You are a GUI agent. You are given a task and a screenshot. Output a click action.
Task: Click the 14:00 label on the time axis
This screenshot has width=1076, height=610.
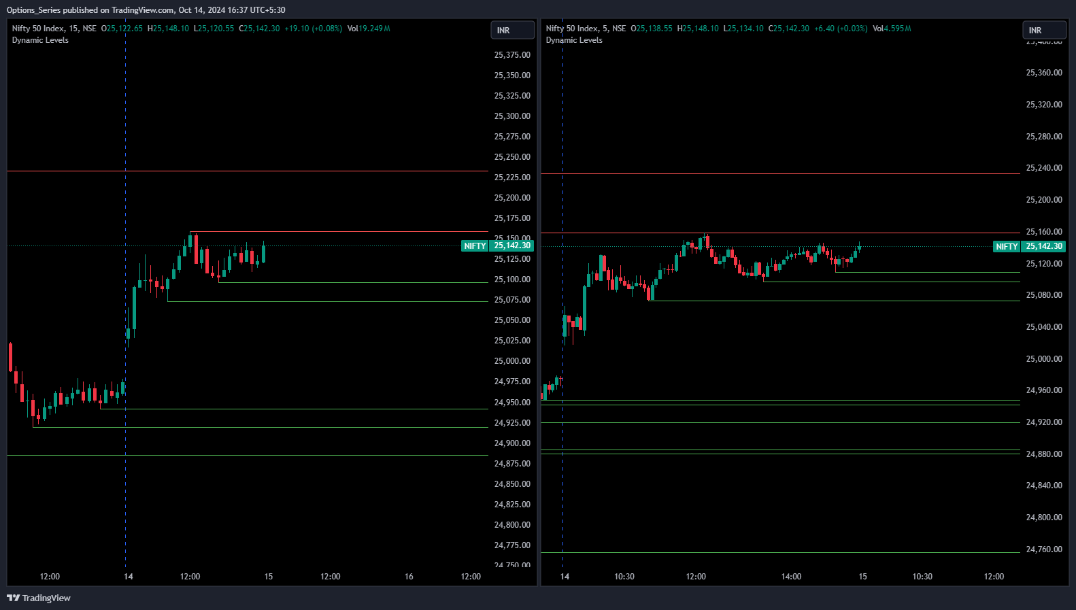click(x=791, y=577)
